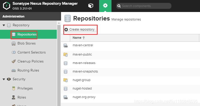Click the nuget-group folder icon
Image resolution: width=200 pixels, height=106 pixels.
click(66, 80)
